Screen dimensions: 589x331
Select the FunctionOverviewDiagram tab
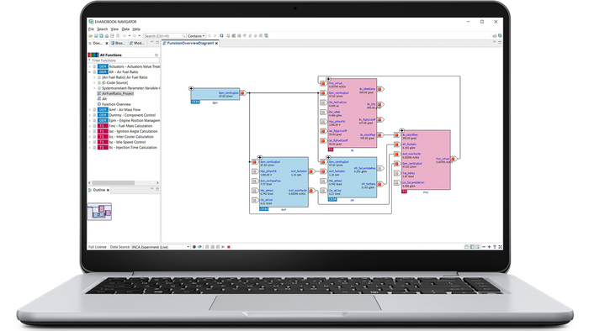coord(190,43)
